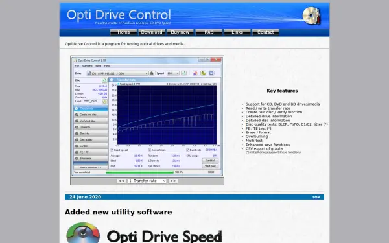Select Extra tests in sidebar
389x243 pixels.
91,159
